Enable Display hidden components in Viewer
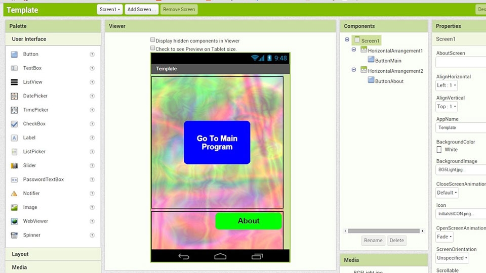The width and height of the screenshot is (486, 273). point(152,39)
